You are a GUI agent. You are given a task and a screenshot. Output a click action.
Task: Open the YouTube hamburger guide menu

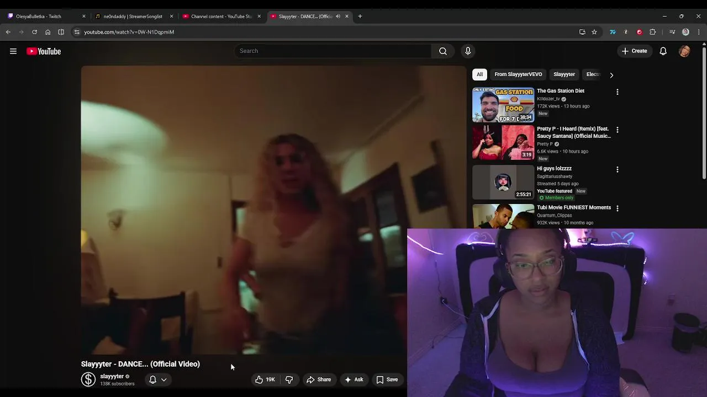pyautogui.click(x=13, y=51)
